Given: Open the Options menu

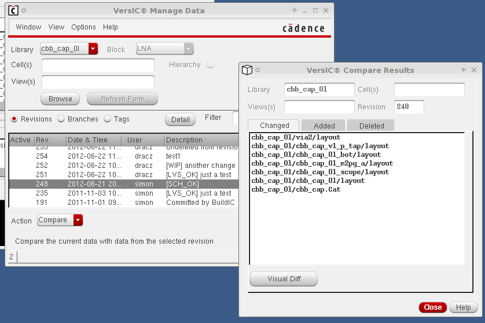Looking at the screenshot, I should (x=83, y=27).
